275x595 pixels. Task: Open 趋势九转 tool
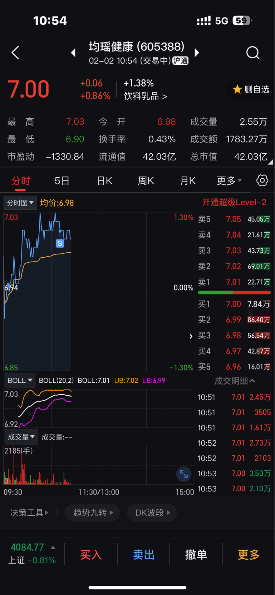[92, 513]
